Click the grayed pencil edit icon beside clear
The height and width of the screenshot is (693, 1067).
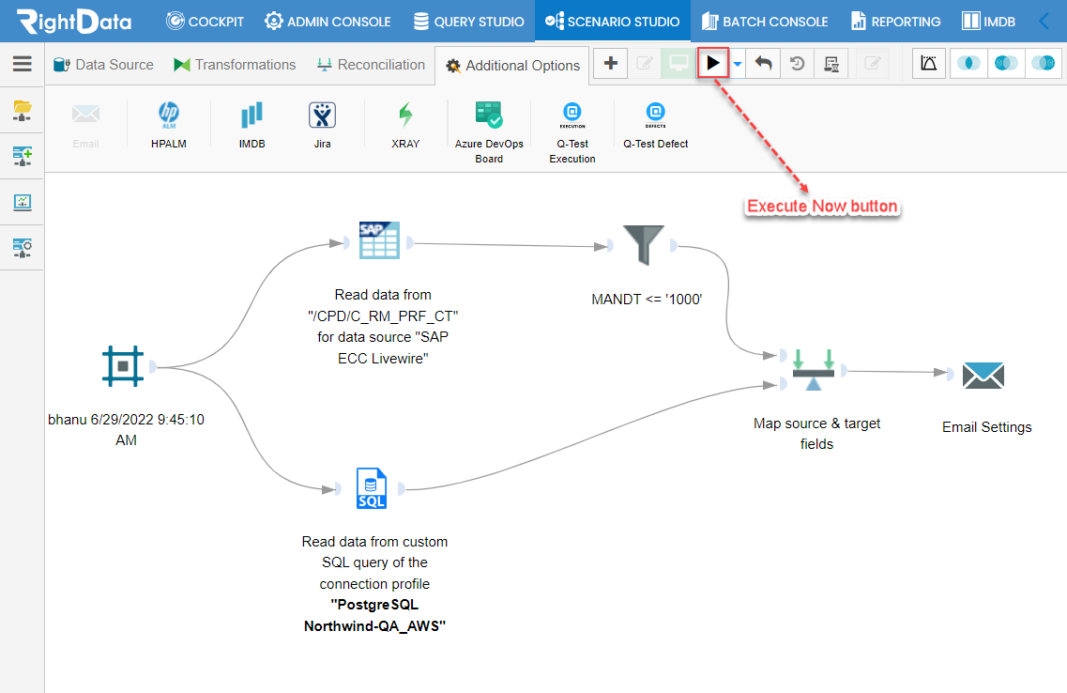click(x=873, y=63)
